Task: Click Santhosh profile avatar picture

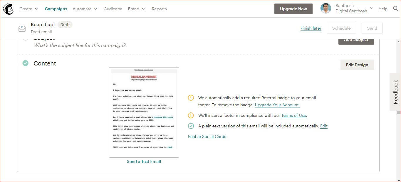Action: point(326,9)
